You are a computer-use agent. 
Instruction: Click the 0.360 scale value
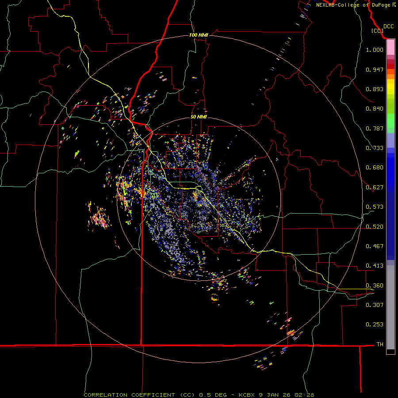[375, 286]
